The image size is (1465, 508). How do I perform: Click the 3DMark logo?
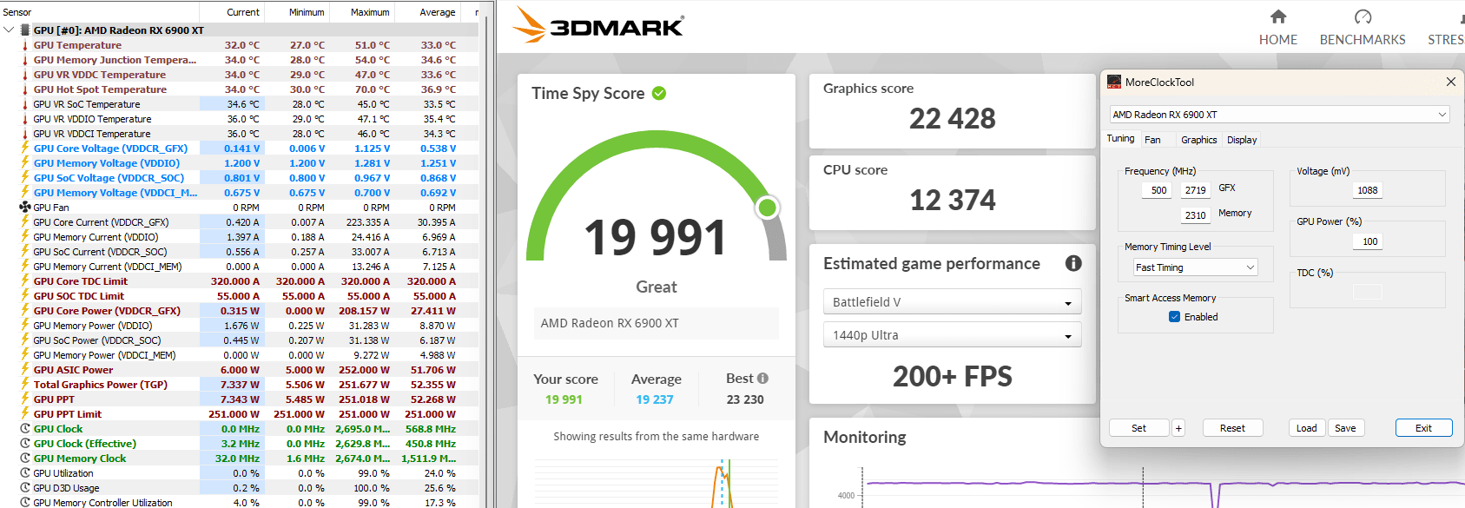coord(597,25)
